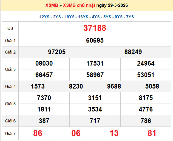Click the Giải 5 number 3151
173x141 pixels.
95,98
